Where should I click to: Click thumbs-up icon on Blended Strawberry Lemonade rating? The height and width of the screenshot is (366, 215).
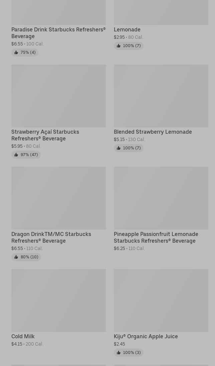tap(119, 148)
